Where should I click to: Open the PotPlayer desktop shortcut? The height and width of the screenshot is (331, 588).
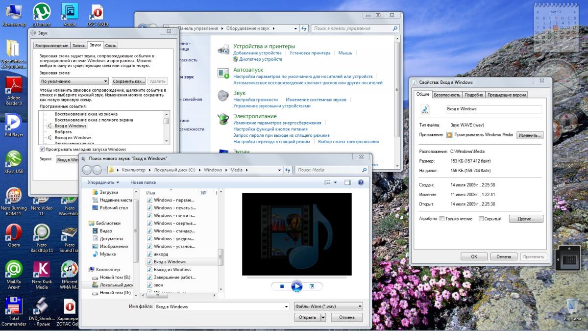14,123
